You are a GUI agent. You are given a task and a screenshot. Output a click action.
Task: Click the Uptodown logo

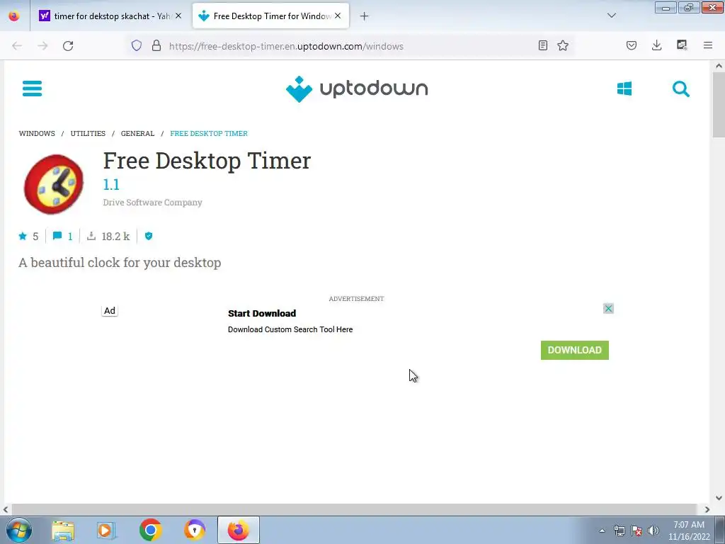(x=357, y=89)
